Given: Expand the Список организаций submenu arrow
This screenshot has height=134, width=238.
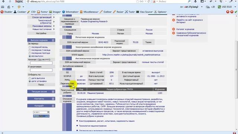Looking at the screenshot, I should [x=54, y=17].
